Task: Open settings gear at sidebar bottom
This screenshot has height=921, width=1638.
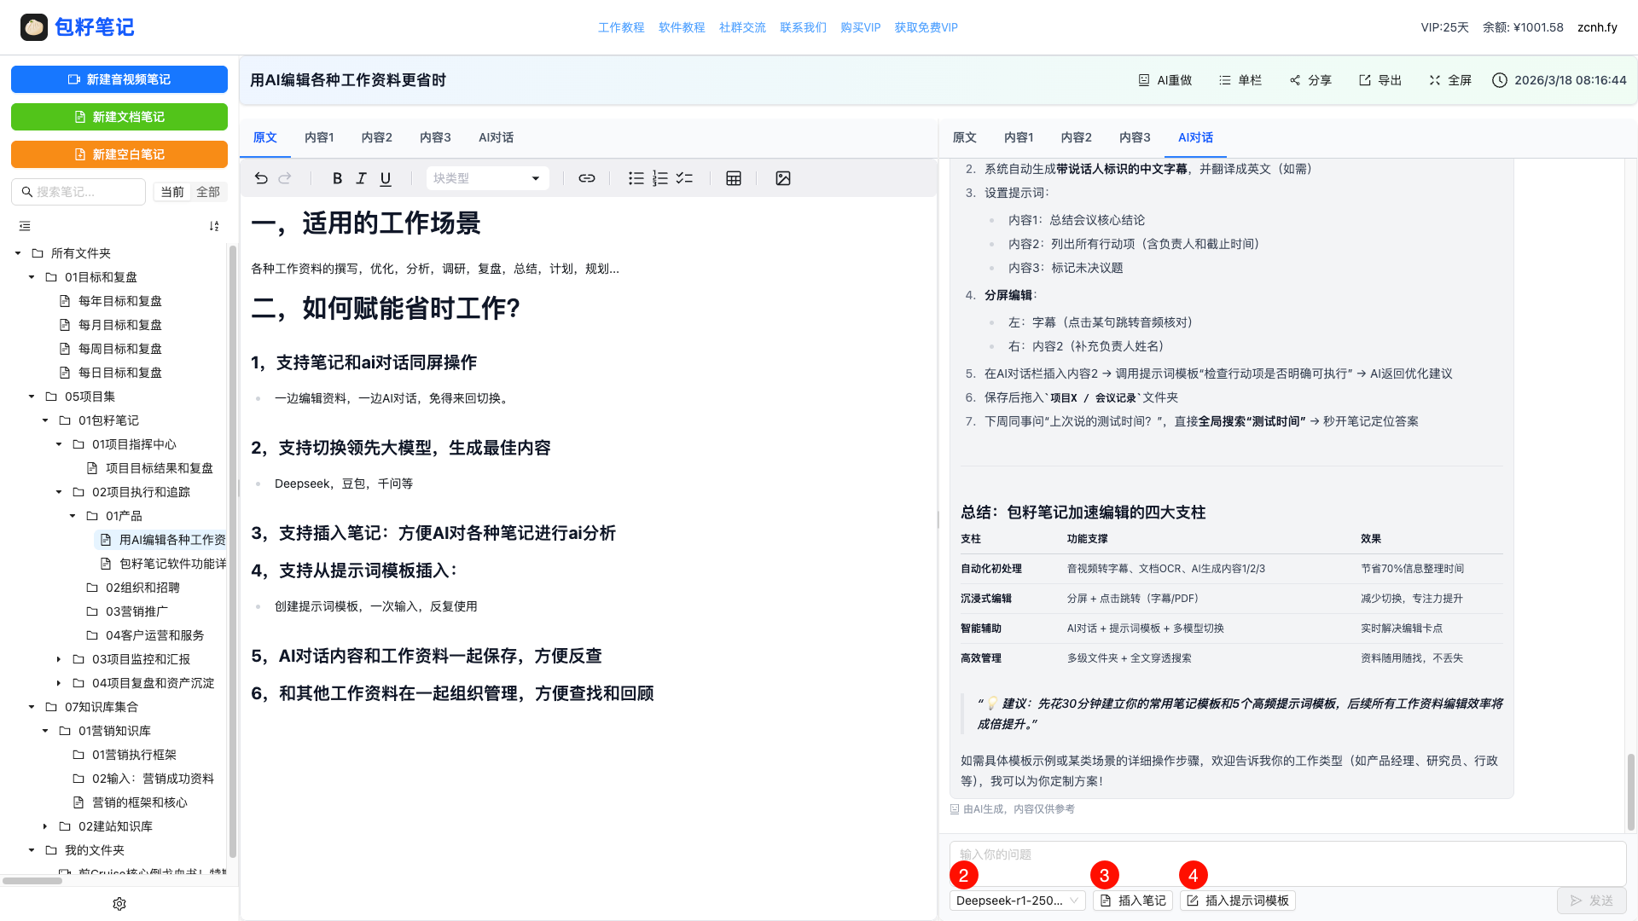Action: (x=119, y=904)
